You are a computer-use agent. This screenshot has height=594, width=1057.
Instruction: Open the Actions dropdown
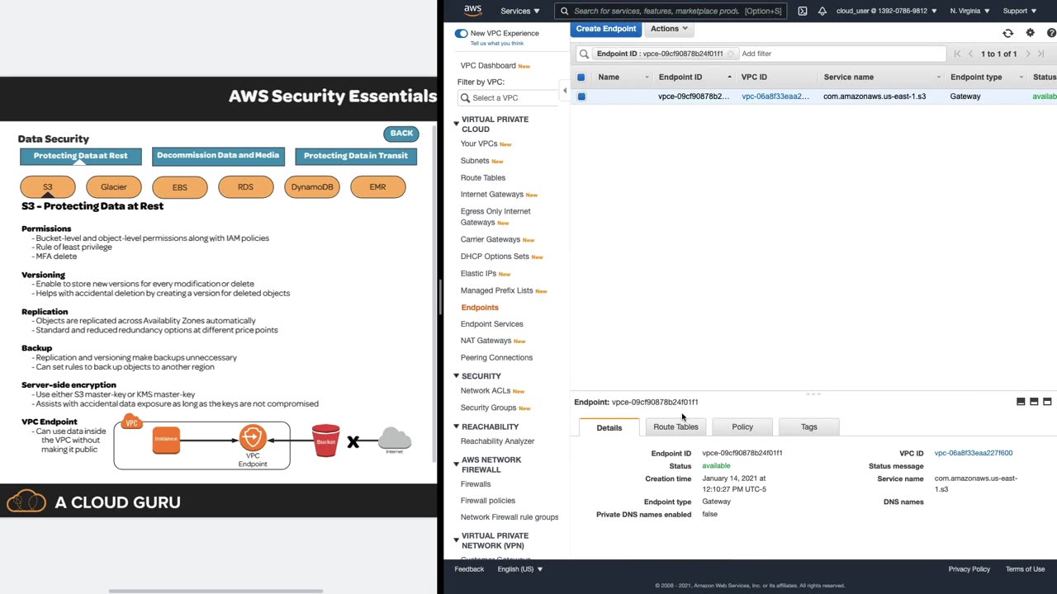(668, 29)
